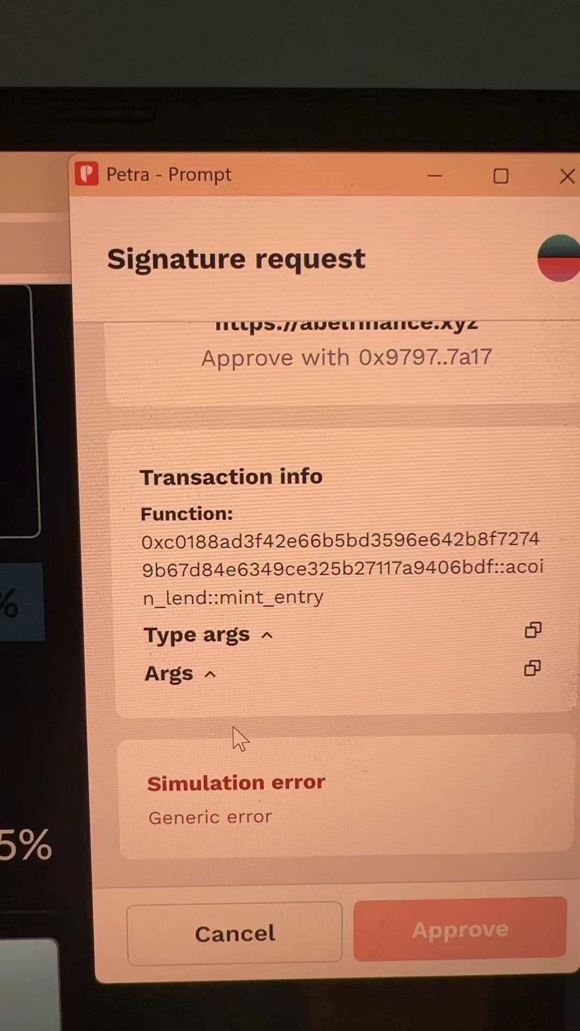Copy the Args values
The width and height of the screenshot is (580, 1031).
pyautogui.click(x=532, y=668)
